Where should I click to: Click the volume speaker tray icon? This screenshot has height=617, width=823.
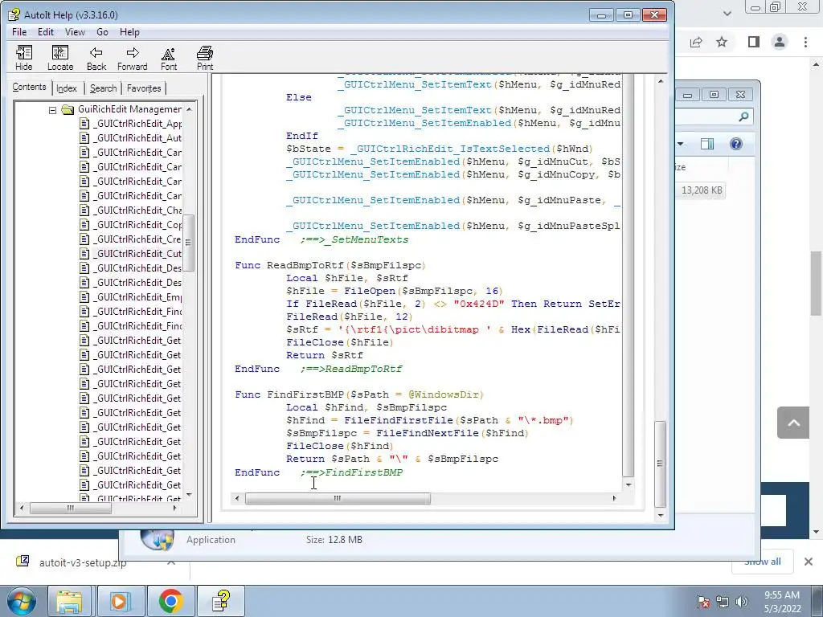pos(742,602)
